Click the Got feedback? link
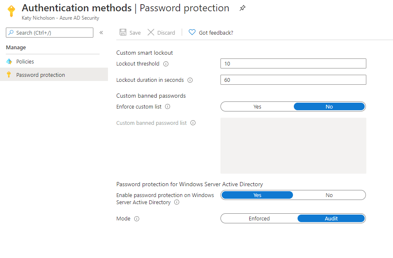 [216, 33]
